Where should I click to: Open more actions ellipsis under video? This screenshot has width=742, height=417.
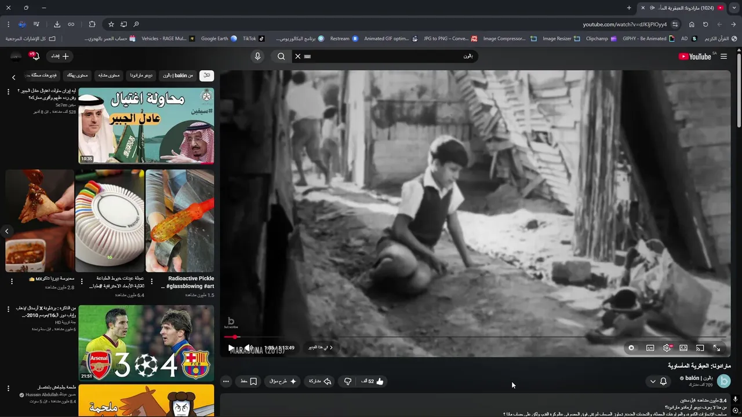226,381
